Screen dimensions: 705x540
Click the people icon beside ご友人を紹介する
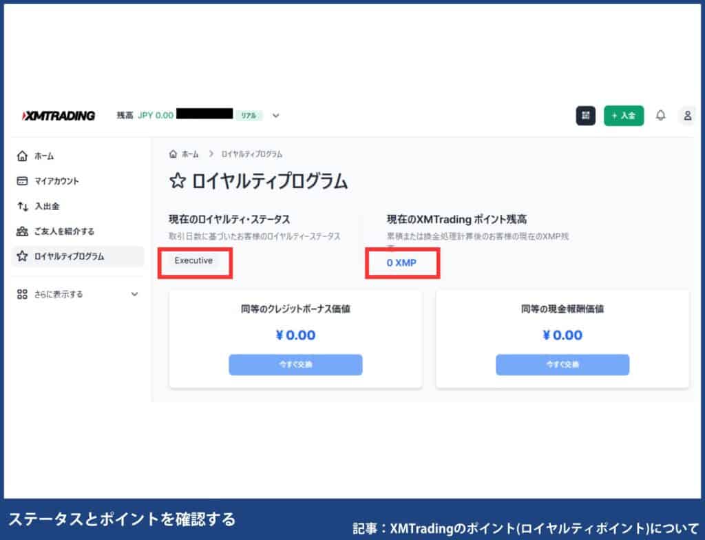(x=22, y=231)
